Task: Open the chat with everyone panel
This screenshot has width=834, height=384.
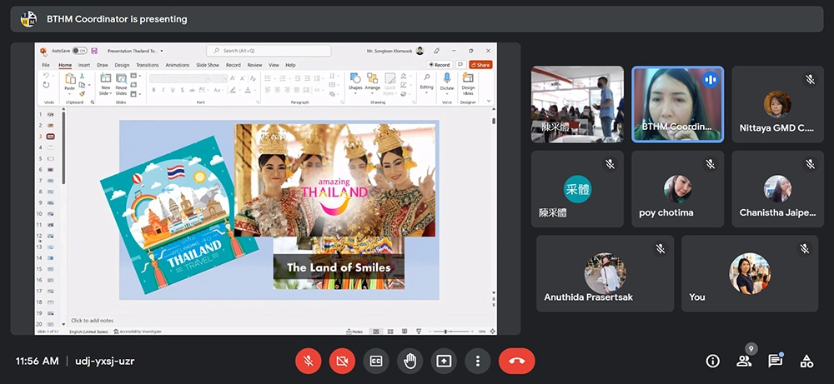Action: tap(775, 362)
